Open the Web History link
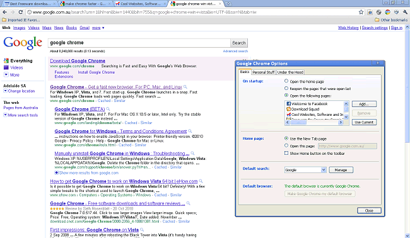Image resolution: width=410 pixels, height=238 pixels. 348,28
